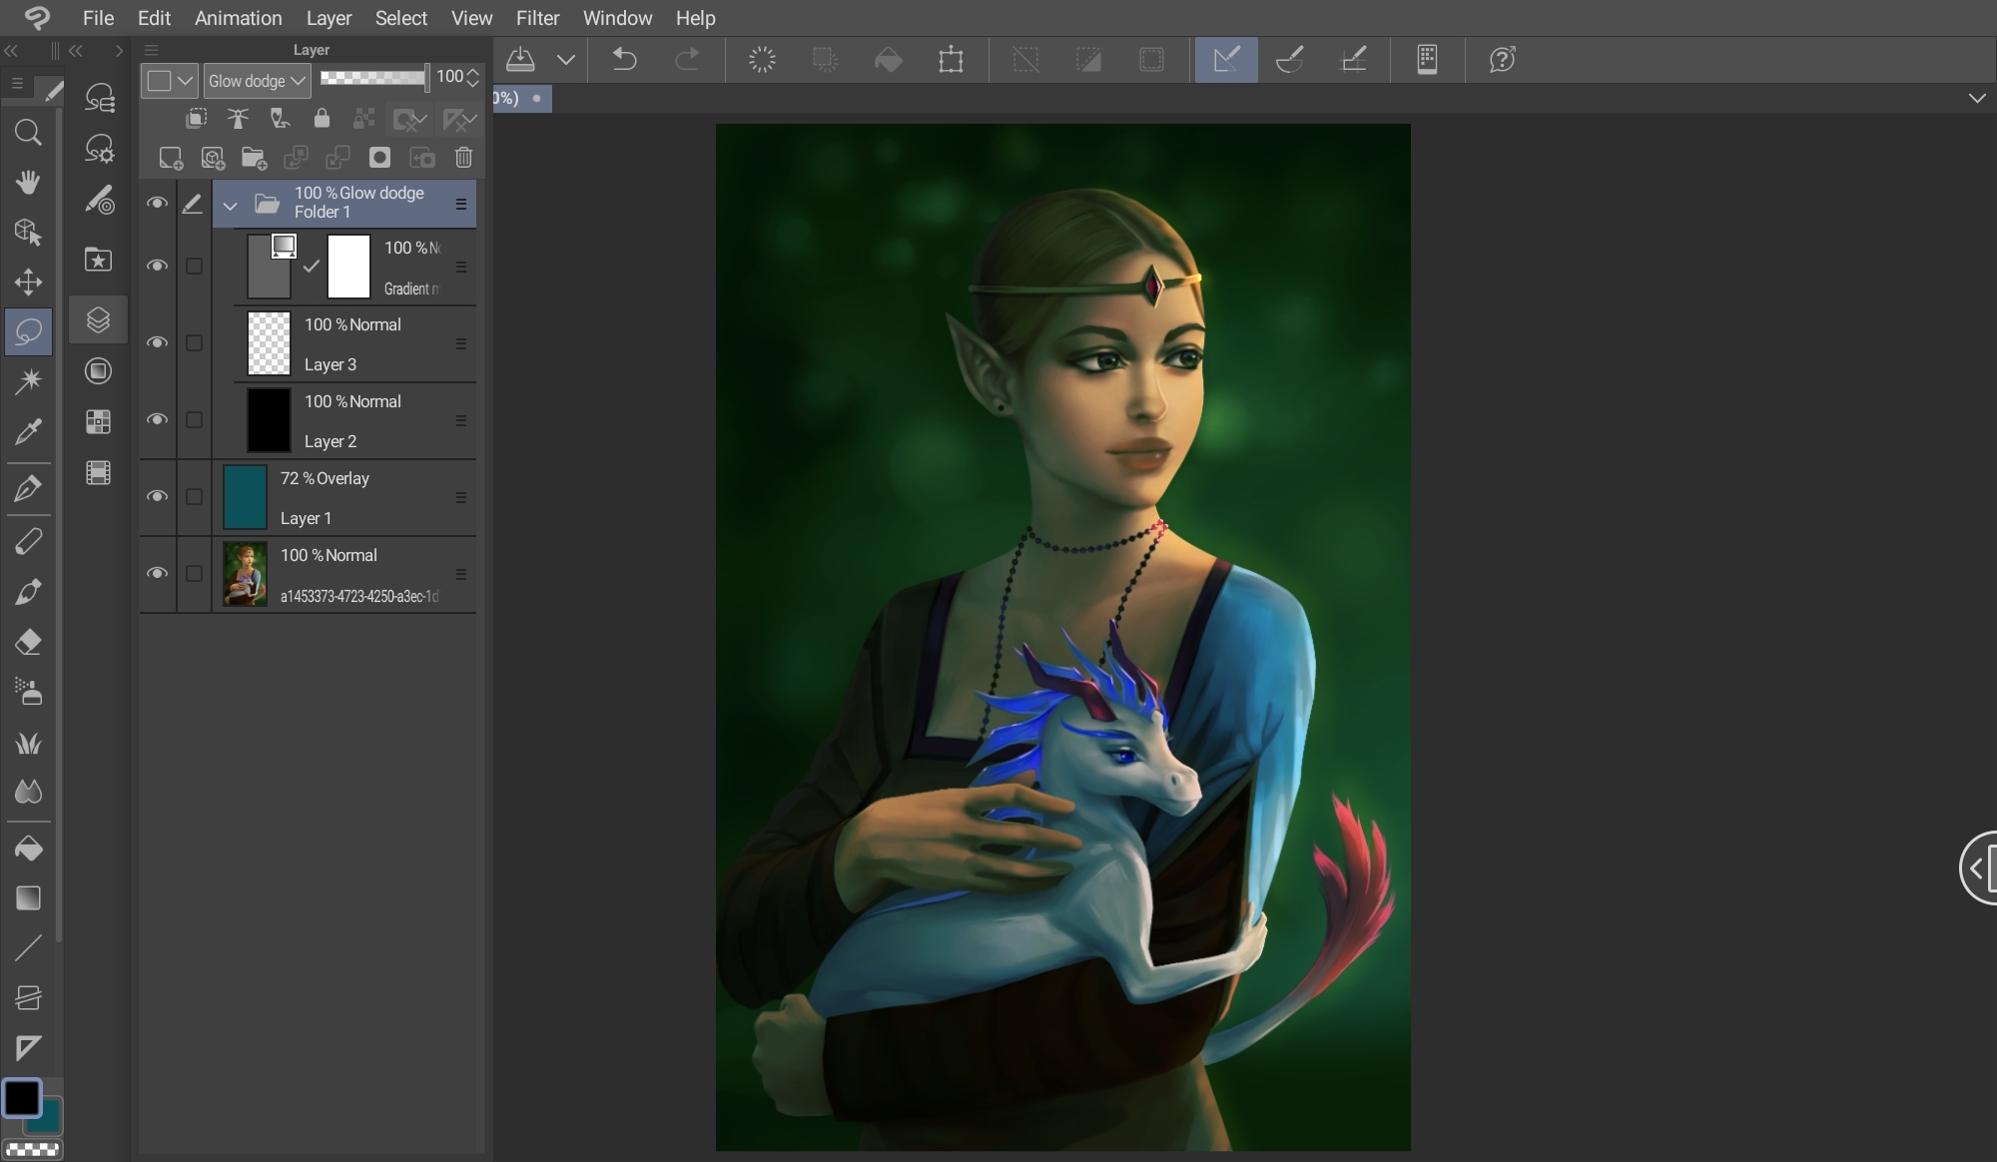1997x1162 pixels.
Task: Select the Eyedropper tool
Action: tap(28, 431)
